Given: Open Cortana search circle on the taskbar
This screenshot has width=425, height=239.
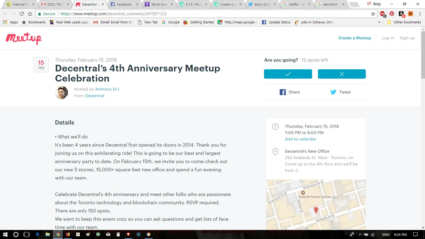Looking at the screenshot, I should tap(16, 234).
